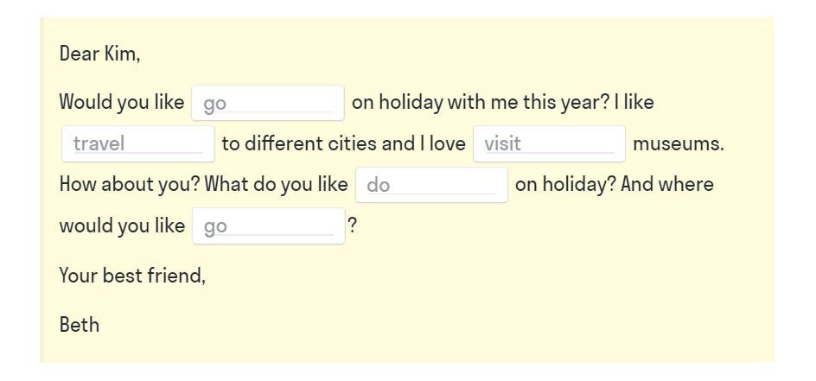Click the "Dear Kim," greeting line
The height and width of the screenshot is (381, 816).
click(x=99, y=54)
